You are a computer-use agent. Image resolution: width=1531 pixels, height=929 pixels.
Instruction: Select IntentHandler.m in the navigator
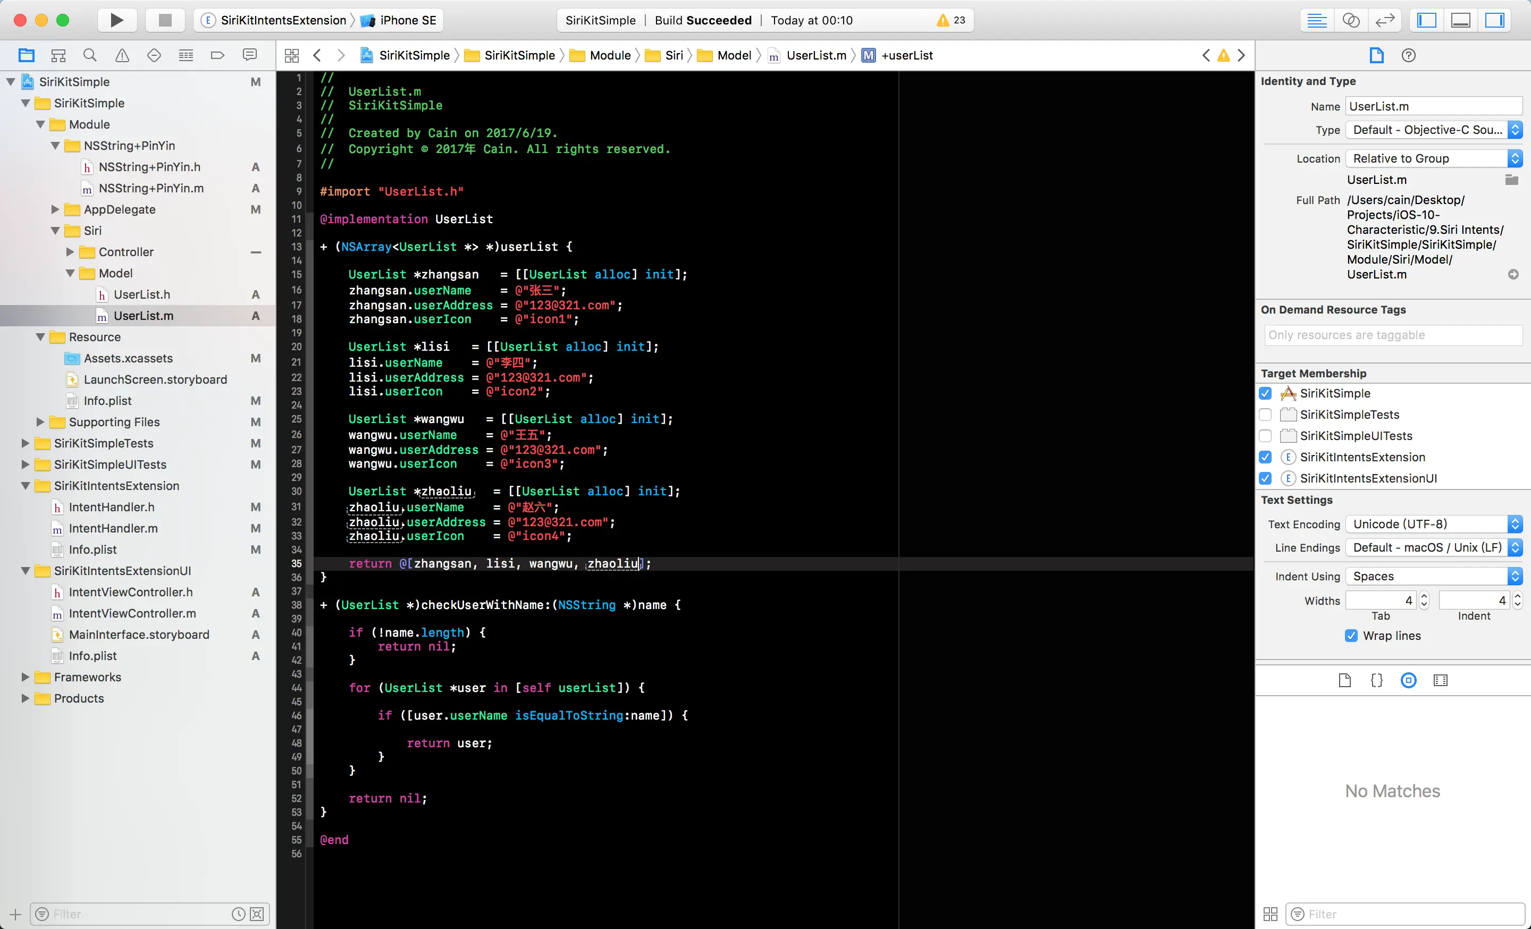(113, 528)
